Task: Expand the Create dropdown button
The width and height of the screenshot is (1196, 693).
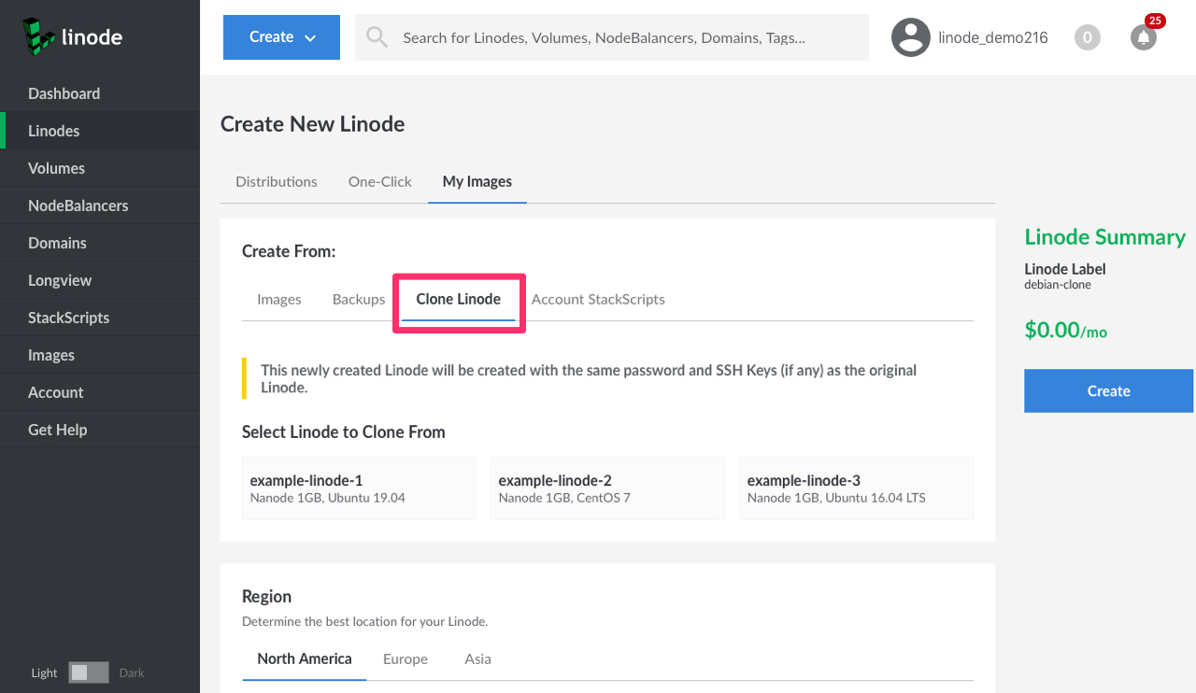Action: pos(281,37)
